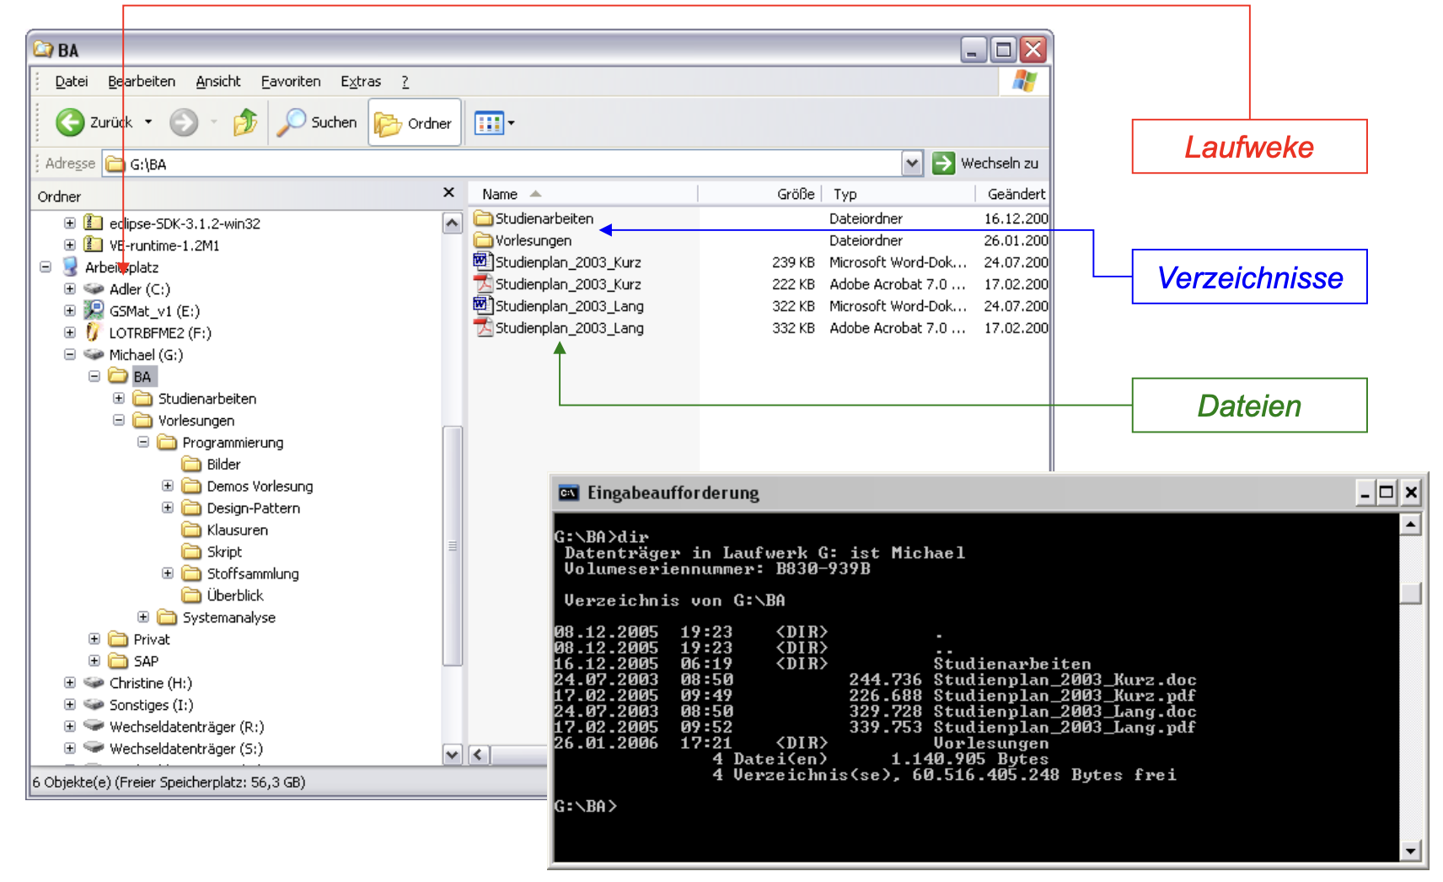Open the Bearbeiten menu
Viewport: 1443px width, 882px height.
click(142, 82)
